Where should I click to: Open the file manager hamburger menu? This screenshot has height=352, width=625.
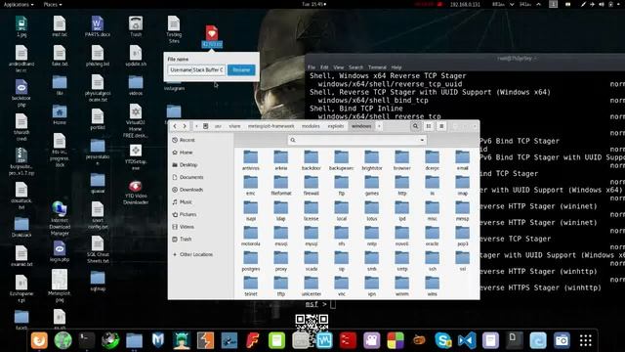(x=441, y=126)
